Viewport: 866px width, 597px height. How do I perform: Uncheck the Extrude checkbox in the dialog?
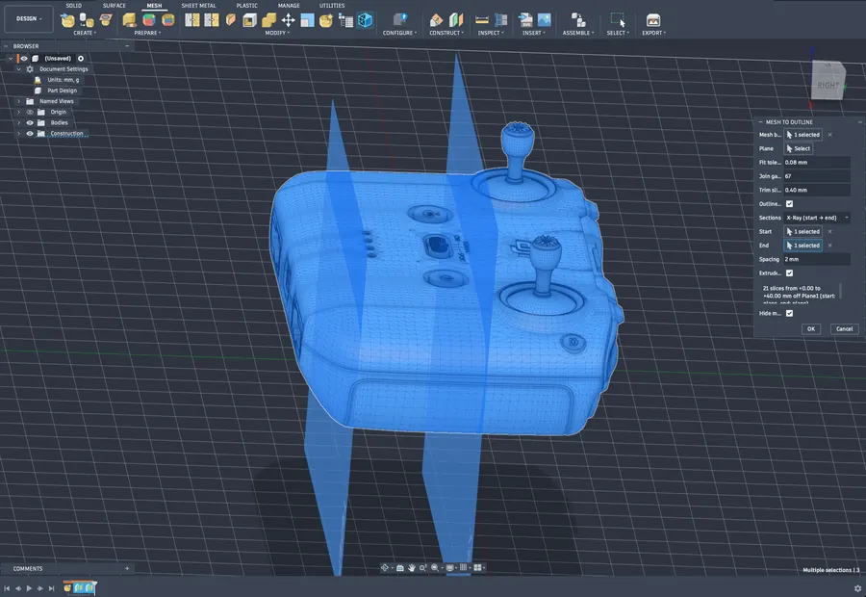click(x=789, y=273)
